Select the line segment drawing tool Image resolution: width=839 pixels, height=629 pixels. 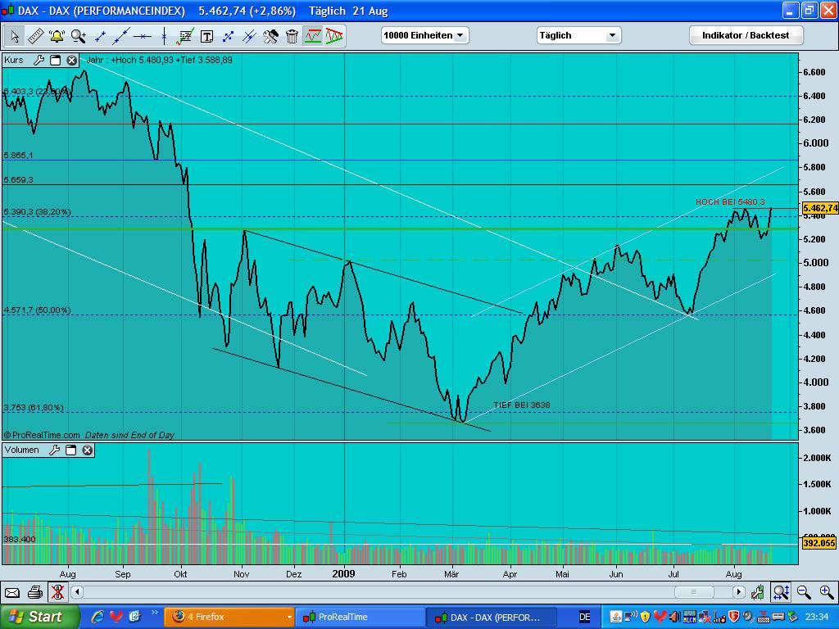click(100, 36)
